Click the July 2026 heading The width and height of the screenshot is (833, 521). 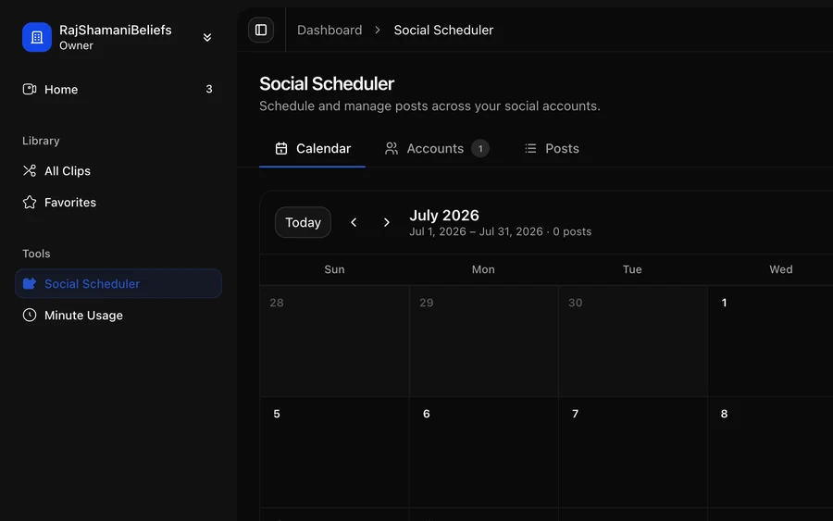pos(444,215)
